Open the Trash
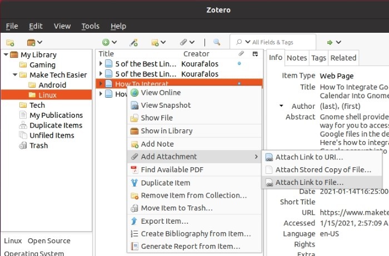Screen dimensions: 389x256 point(38,145)
